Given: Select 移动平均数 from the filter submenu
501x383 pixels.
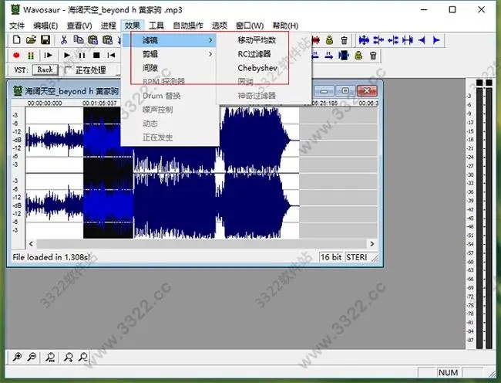Looking at the screenshot, I should 257,39.
